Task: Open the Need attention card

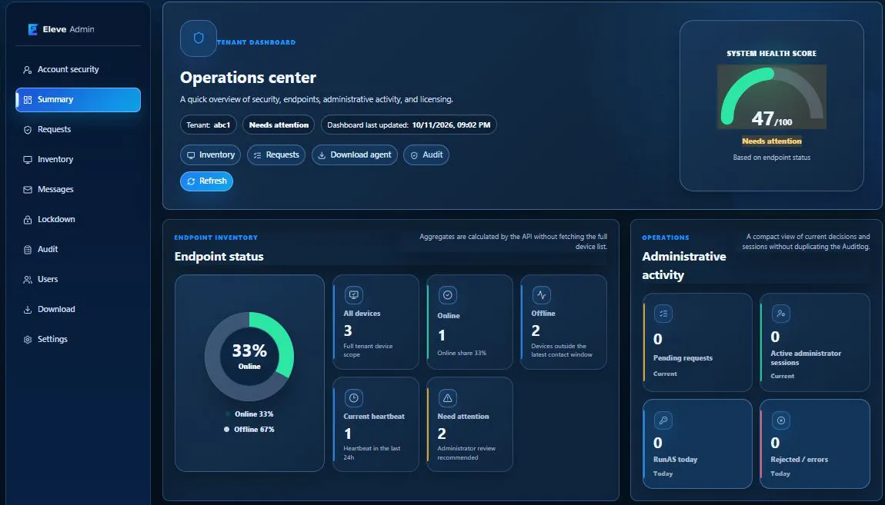Action: tap(469, 424)
